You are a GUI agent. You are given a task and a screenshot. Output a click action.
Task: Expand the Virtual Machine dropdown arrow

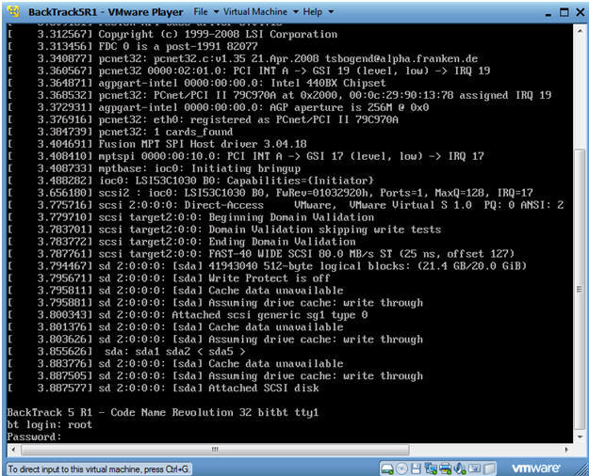click(x=296, y=12)
